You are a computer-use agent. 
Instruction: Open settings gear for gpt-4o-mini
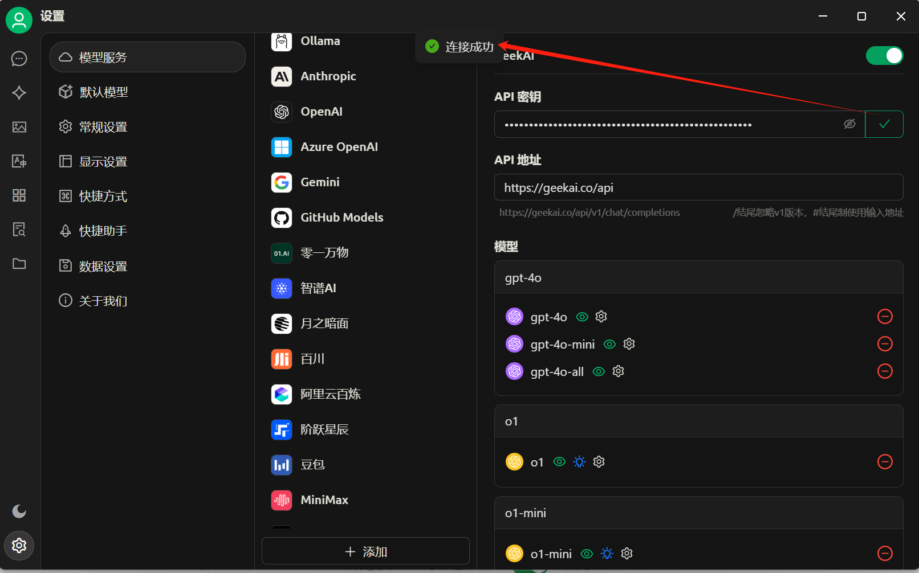[x=629, y=344]
